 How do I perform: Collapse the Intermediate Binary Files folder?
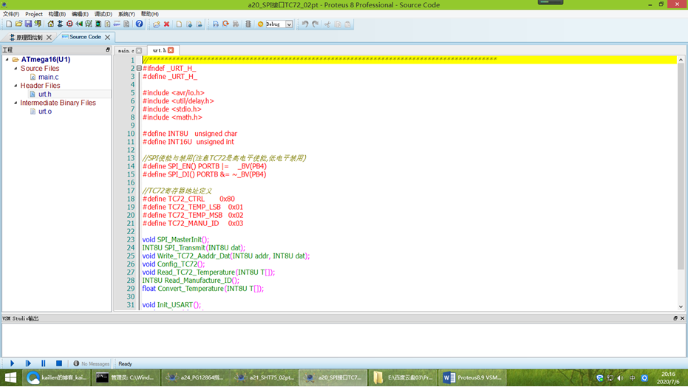click(16, 103)
